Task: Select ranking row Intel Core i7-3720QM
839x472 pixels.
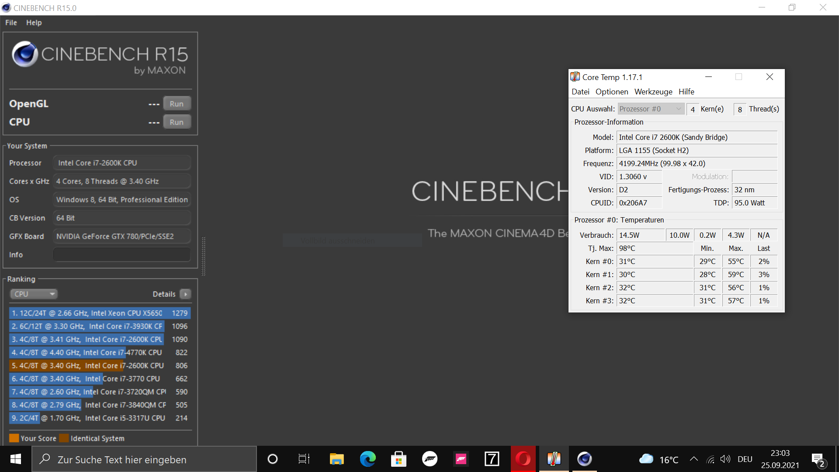Action: tap(100, 392)
